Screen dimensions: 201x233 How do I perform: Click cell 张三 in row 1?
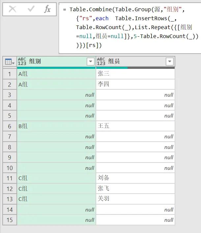pos(135,74)
